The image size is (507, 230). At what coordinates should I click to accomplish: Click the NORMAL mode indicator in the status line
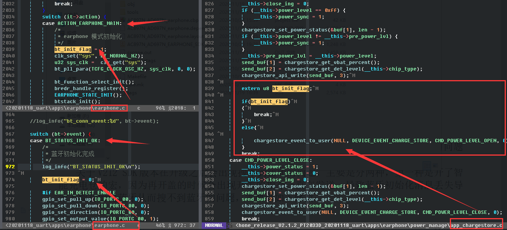pos(214,225)
